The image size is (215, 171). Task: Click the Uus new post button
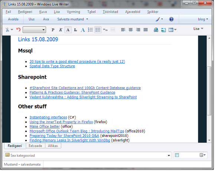point(32,19)
